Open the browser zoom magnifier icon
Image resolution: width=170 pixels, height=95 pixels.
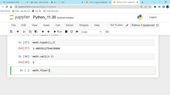pyautogui.click(x=141, y=7)
